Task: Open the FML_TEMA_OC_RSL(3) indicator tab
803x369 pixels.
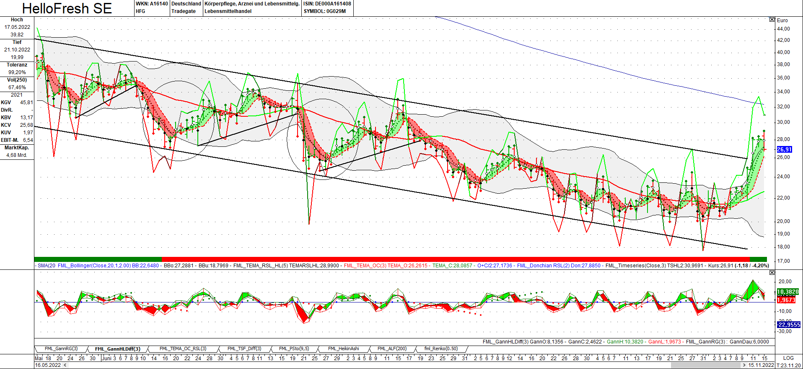Action: tap(183, 349)
